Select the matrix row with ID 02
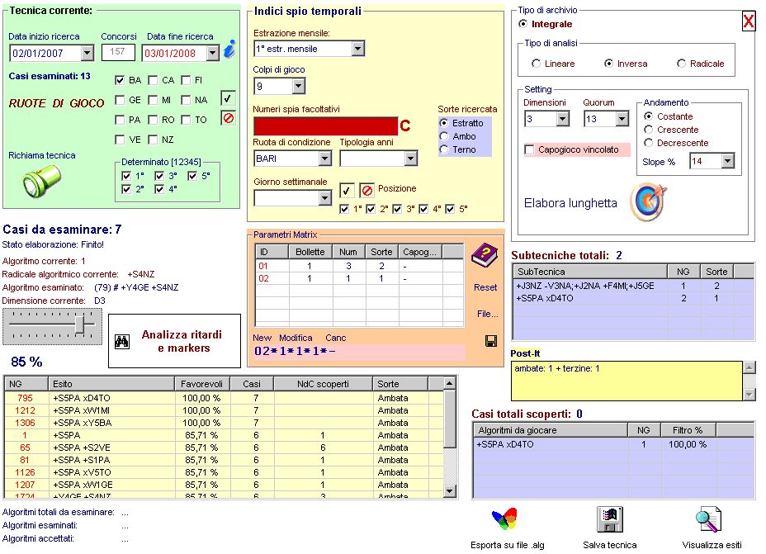This screenshot has width=766, height=554. coord(359,278)
